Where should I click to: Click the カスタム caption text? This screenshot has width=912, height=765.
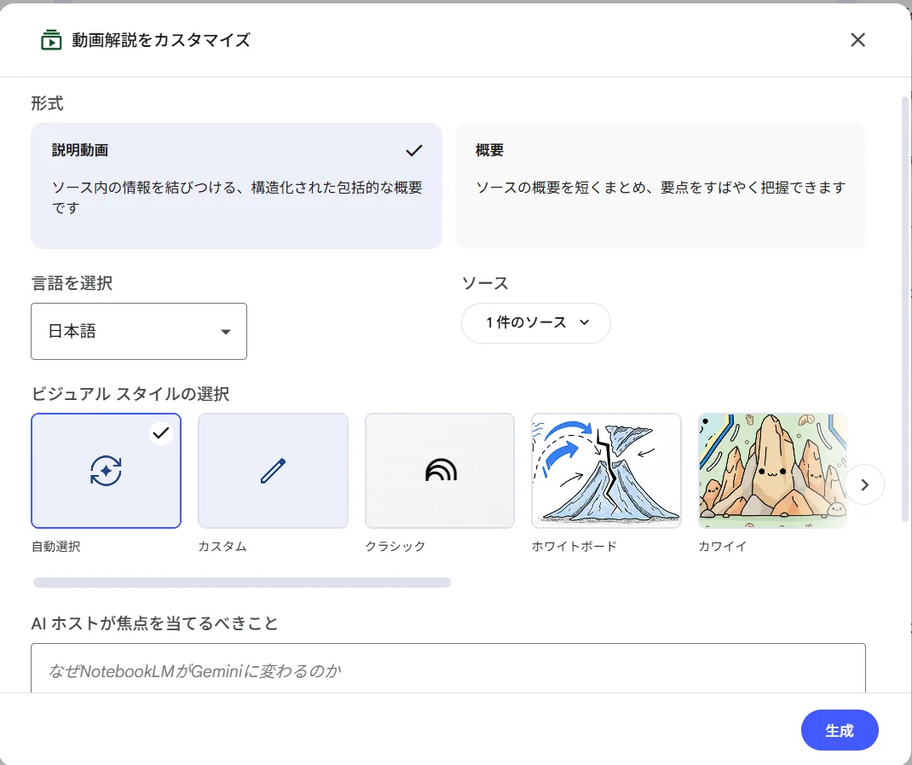222,546
